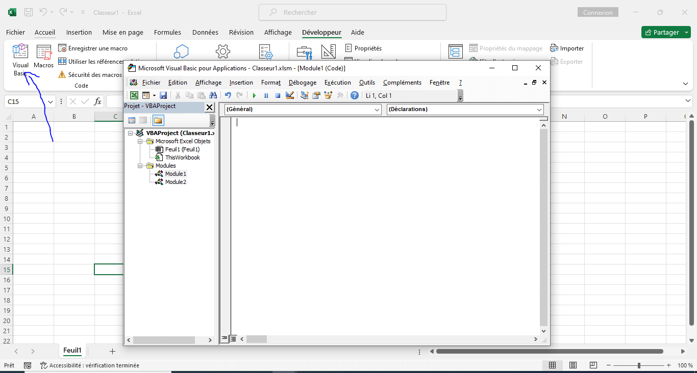
Task: Save the workbook from the VBA toolbar
Action: click(x=163, y=95)
